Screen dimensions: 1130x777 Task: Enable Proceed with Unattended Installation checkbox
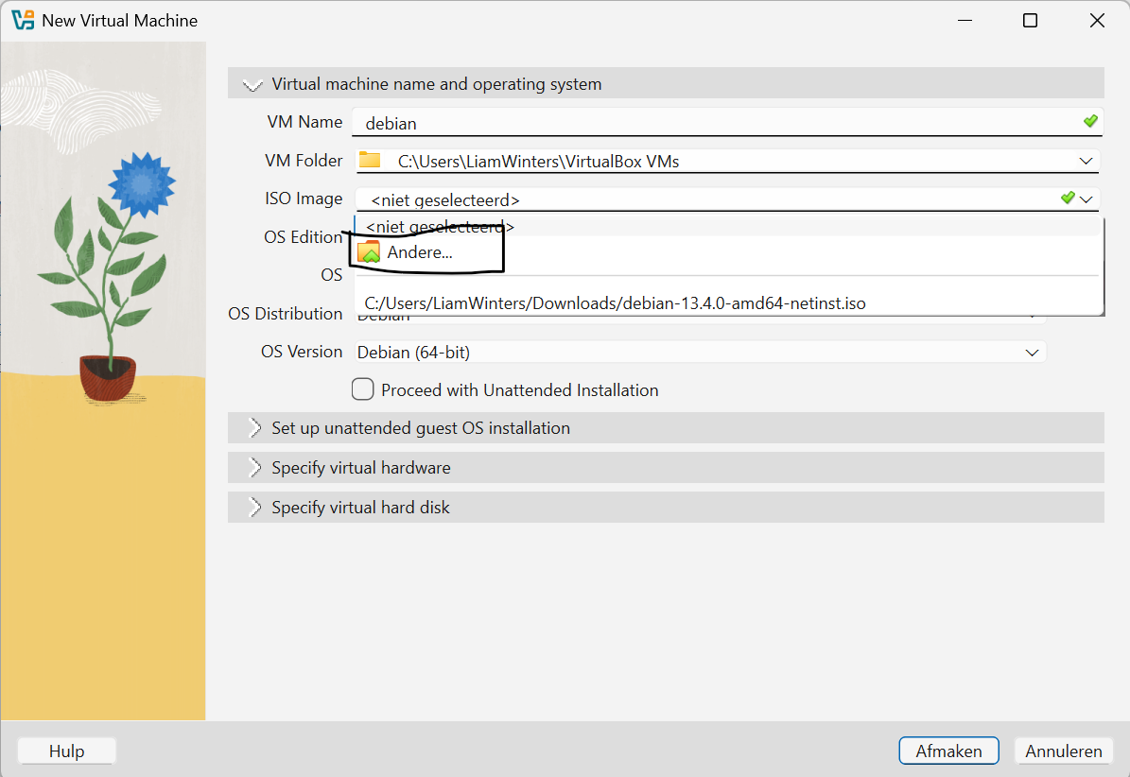pyautogui.click(x=362, y=389)
